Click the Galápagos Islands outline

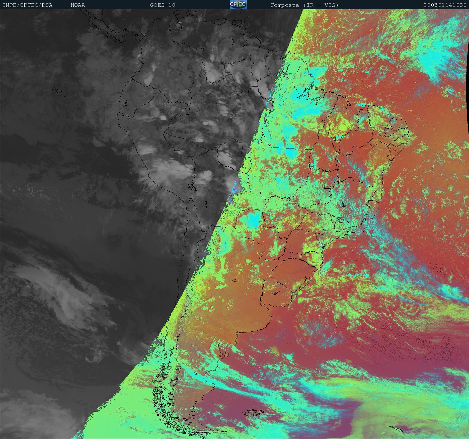click(x=58, y=91)
